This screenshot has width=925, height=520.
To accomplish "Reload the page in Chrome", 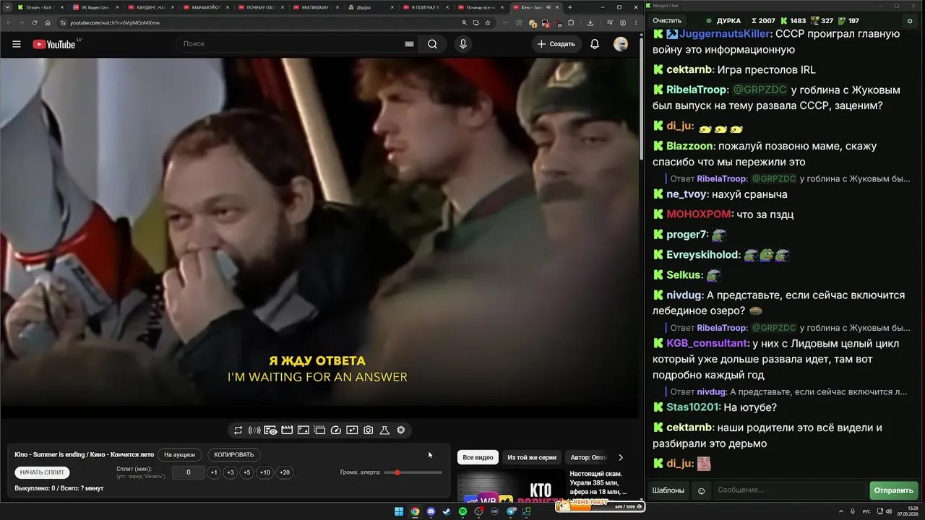I will pos(34,22).
